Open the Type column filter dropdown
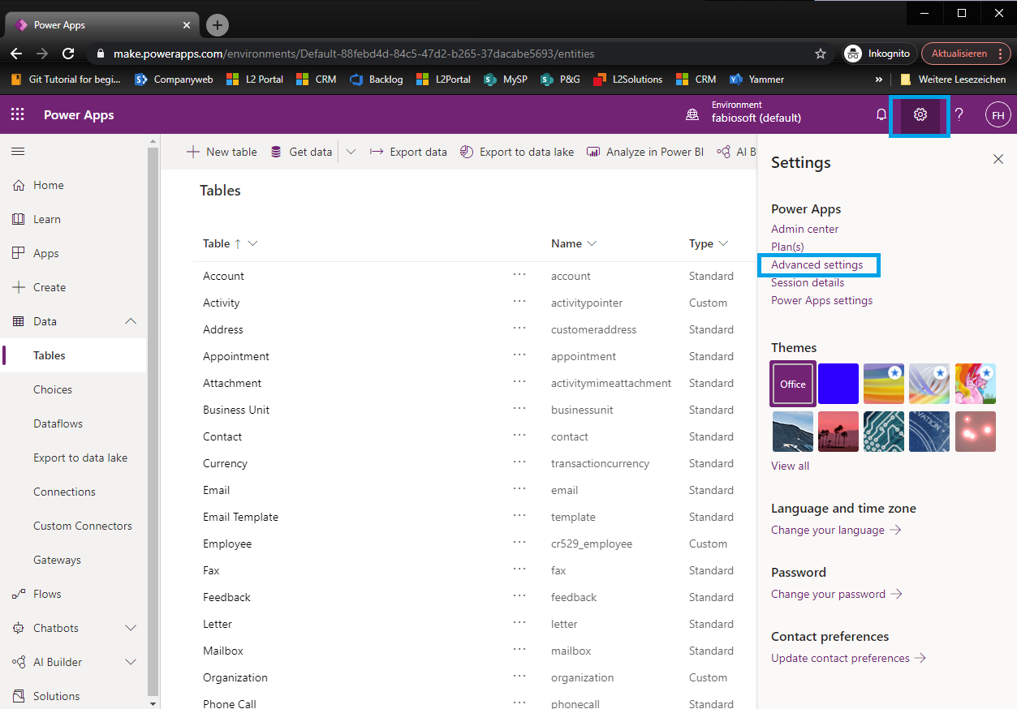This screenshot has height=709, width=1017. [x=723, y=243]
